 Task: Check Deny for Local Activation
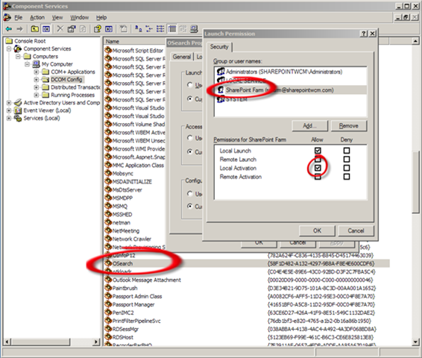pos(347,168)
